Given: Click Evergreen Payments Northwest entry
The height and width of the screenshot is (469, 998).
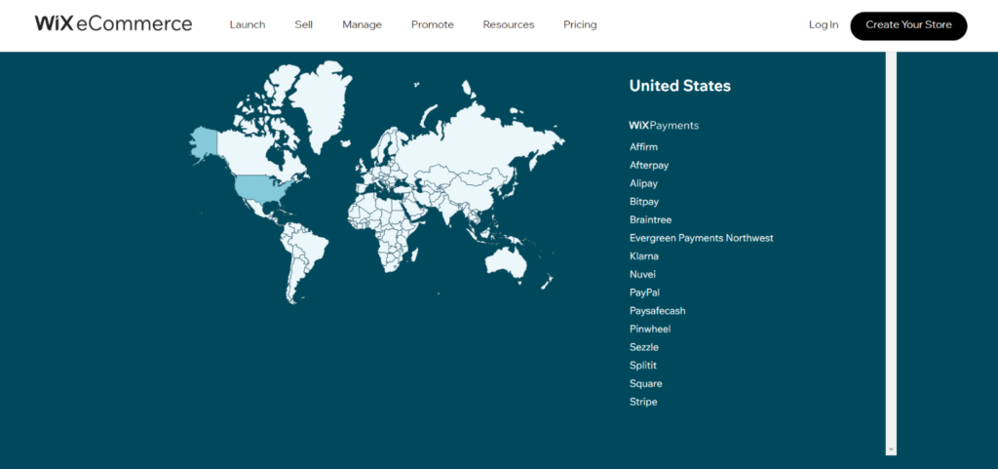Looking at the screenshot, I should (x=702, y=238).
